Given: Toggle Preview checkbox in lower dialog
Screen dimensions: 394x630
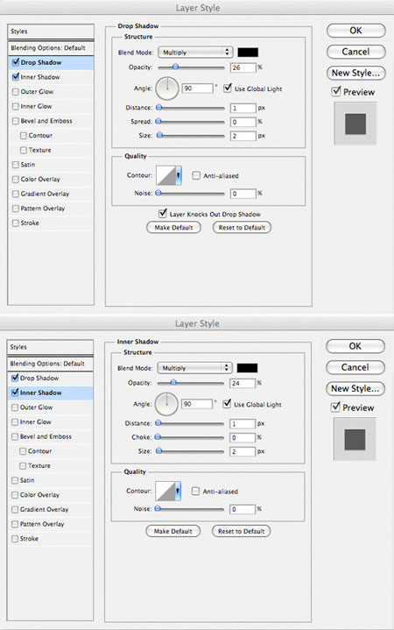Looking at the screenshot, I should (x=335, y=407).
